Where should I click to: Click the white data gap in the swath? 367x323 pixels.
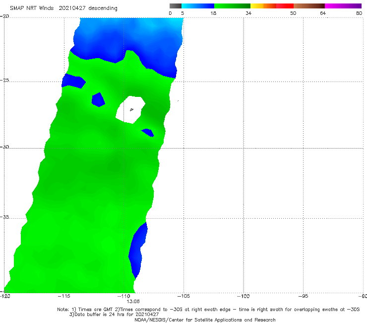pyautogui.click(x=130, y=109)
